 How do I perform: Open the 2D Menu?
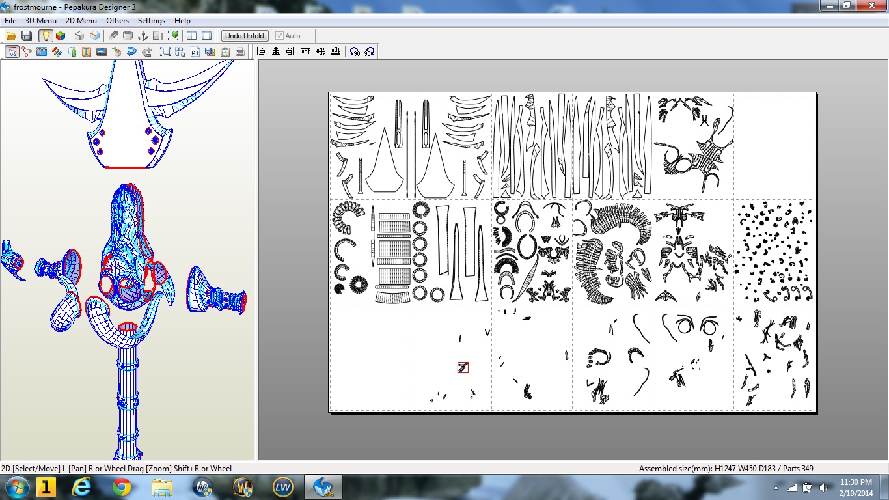pyautogui.click(x=81, y=21)
